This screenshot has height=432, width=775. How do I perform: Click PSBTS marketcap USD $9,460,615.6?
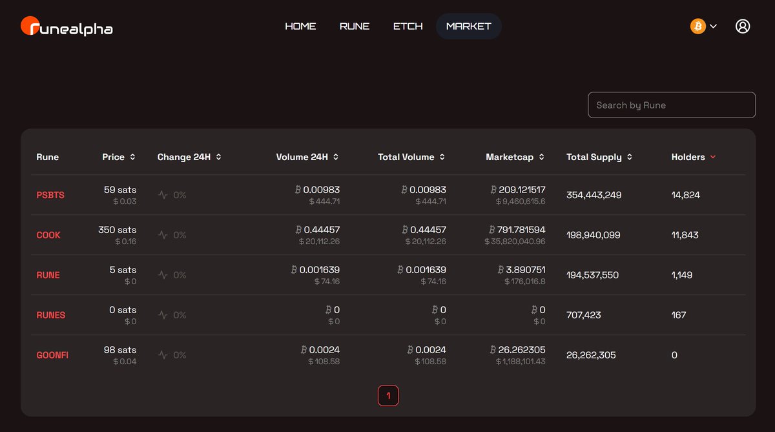(521, 201)
